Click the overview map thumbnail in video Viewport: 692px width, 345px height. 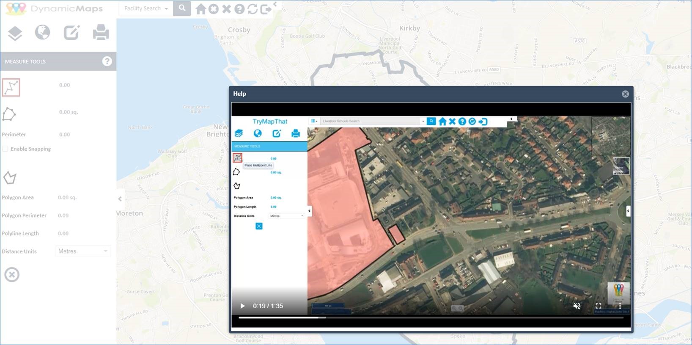click(610, 136)
